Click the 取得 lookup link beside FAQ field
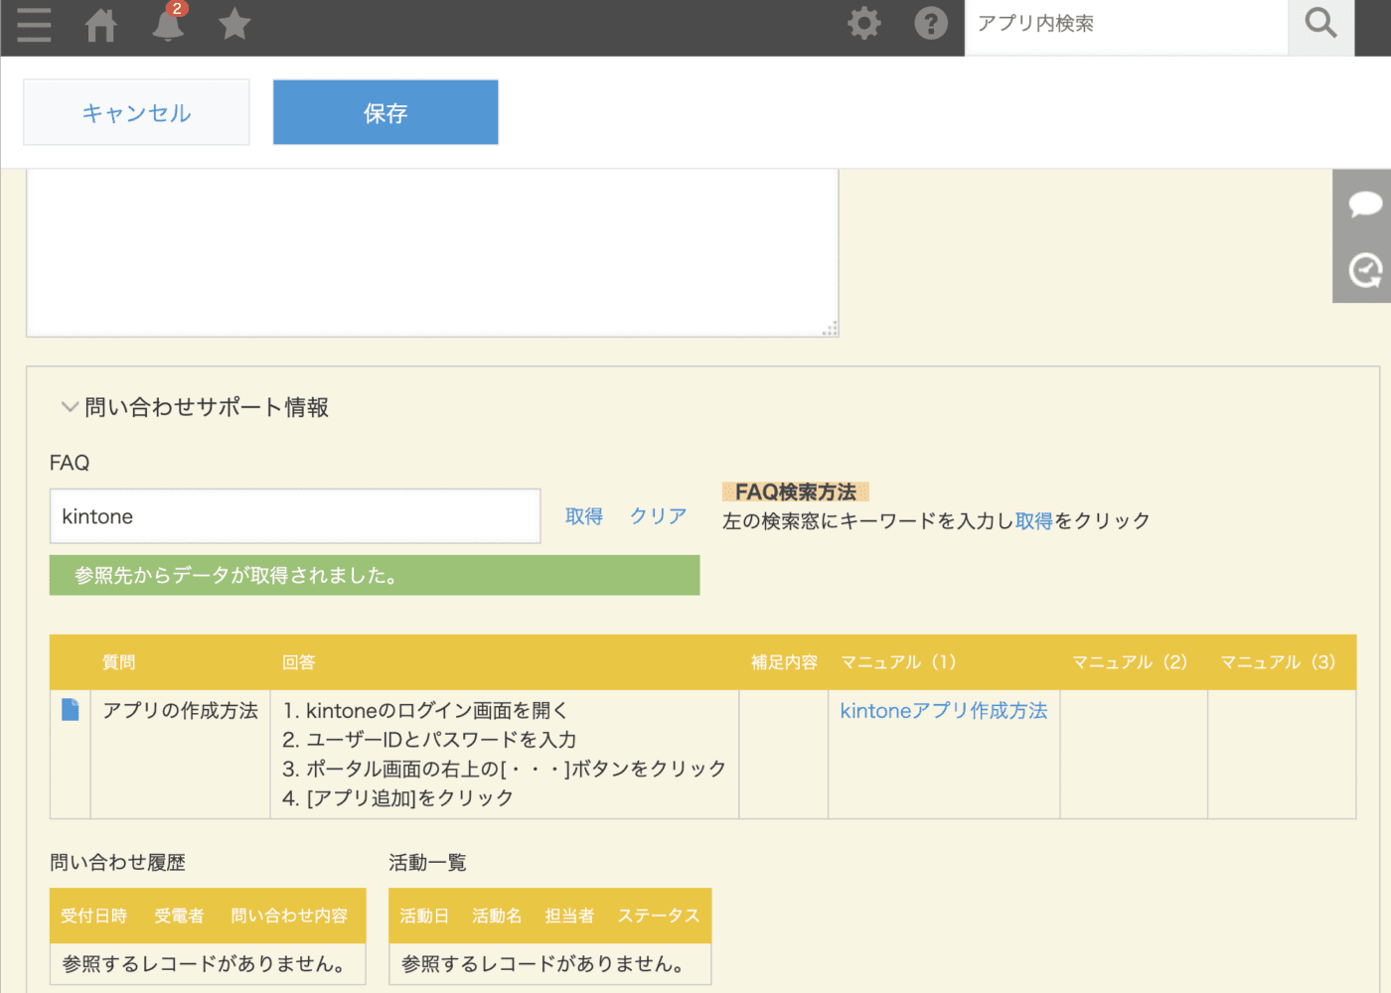This screenshot has width=1391, height=993. [584, 516]
